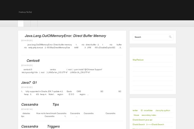Click excerpt text mentioning yum install Chinese Support

coord(62,71)
